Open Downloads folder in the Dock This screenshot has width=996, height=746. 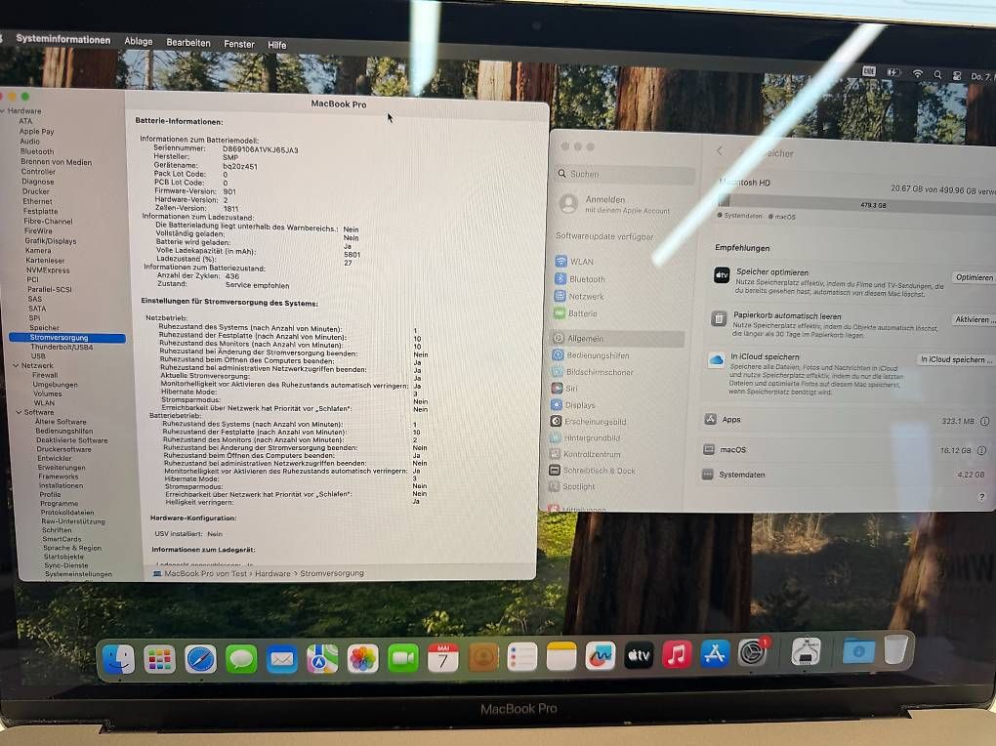858,650
